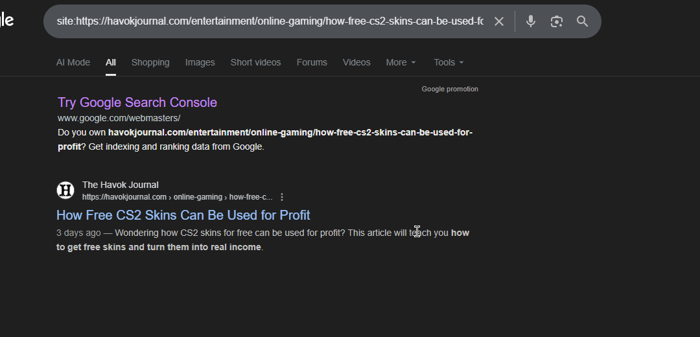Open How Free CS2 Skins result title
Viewport: 700px width, 337px height.
tap(183, 215)
